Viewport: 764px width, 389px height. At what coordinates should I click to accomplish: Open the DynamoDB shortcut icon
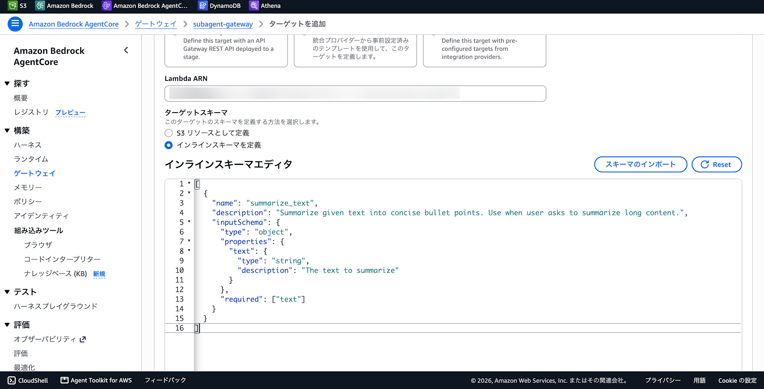203,6
